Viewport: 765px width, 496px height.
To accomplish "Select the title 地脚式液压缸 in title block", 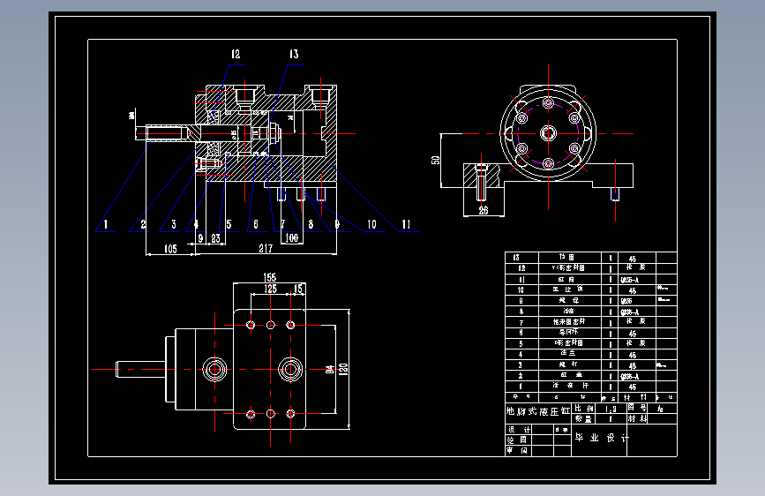I will pos(537,411).
